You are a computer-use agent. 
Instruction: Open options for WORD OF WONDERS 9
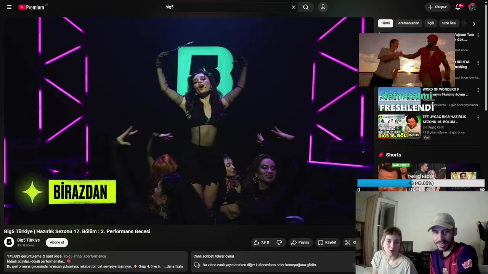(x=478, y=90)
